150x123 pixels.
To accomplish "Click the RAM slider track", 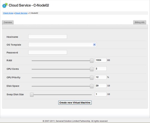I will (62, 61).
